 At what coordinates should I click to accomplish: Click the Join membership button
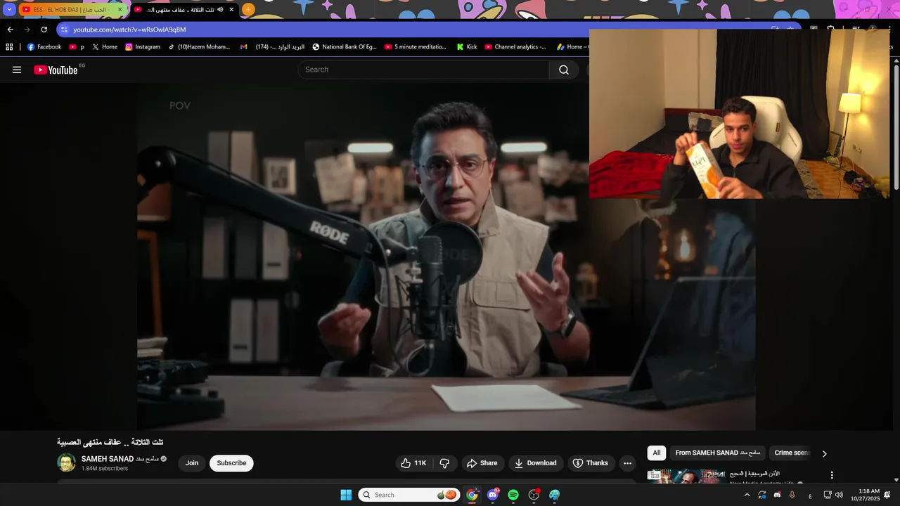pyautogui.click(x=192, y=463)
